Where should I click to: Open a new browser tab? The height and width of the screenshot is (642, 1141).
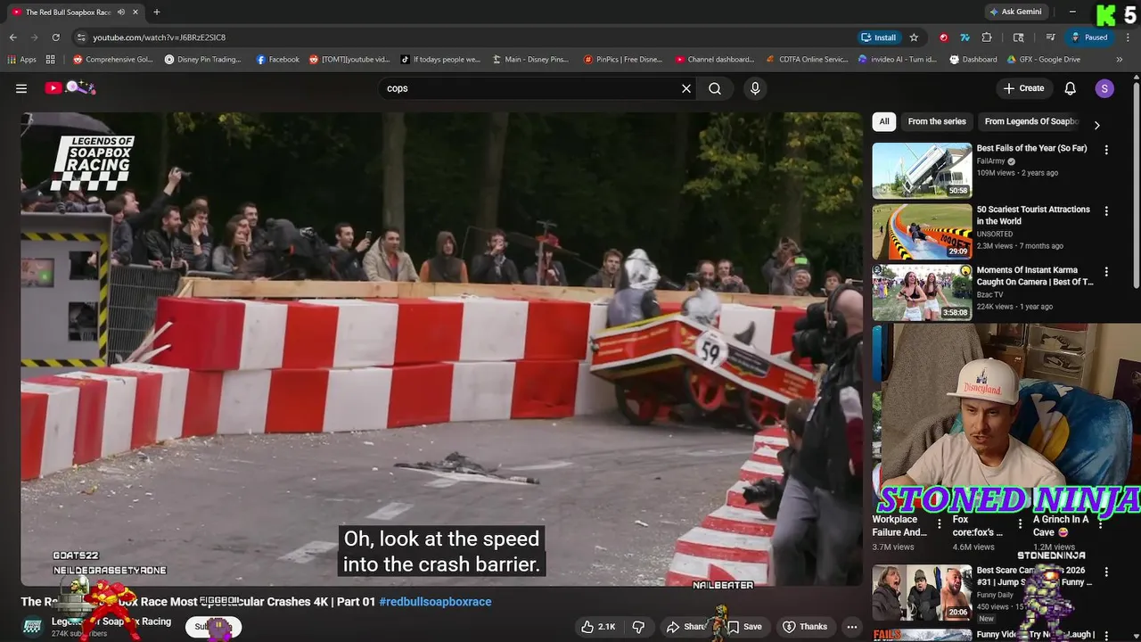click(157, 12)
